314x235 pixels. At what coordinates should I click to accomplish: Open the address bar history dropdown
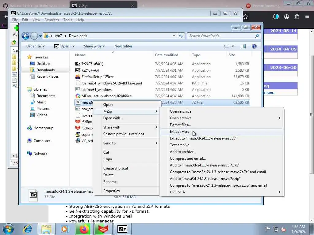pyautogui.click(x=174, y=36)
